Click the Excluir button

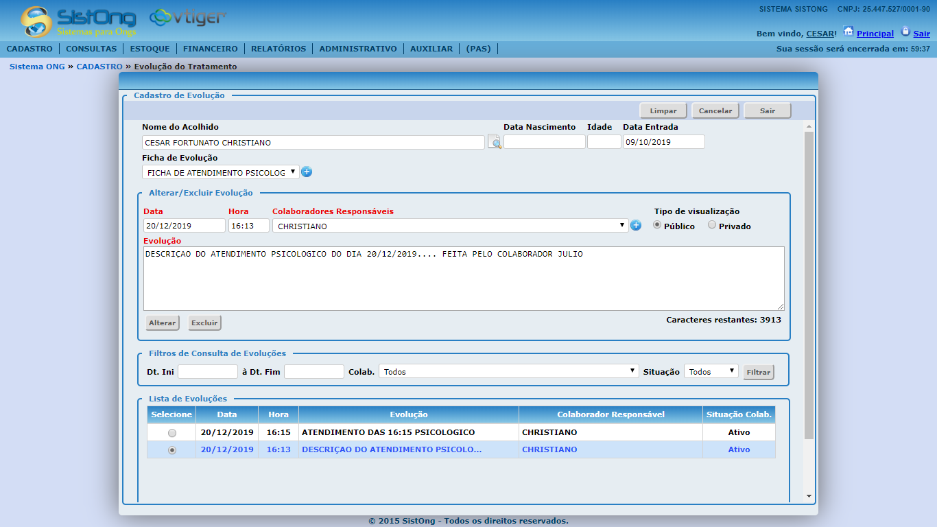tap(204, 323)
